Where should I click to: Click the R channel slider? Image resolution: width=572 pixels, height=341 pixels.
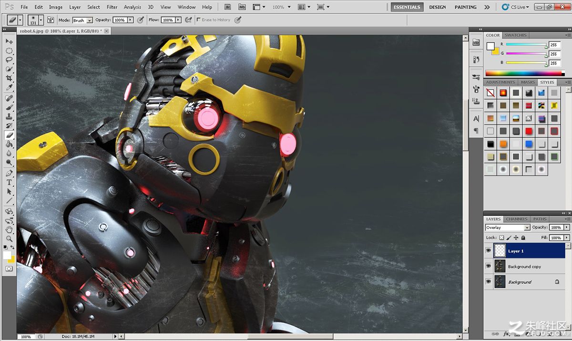click(x=527, y=45)
